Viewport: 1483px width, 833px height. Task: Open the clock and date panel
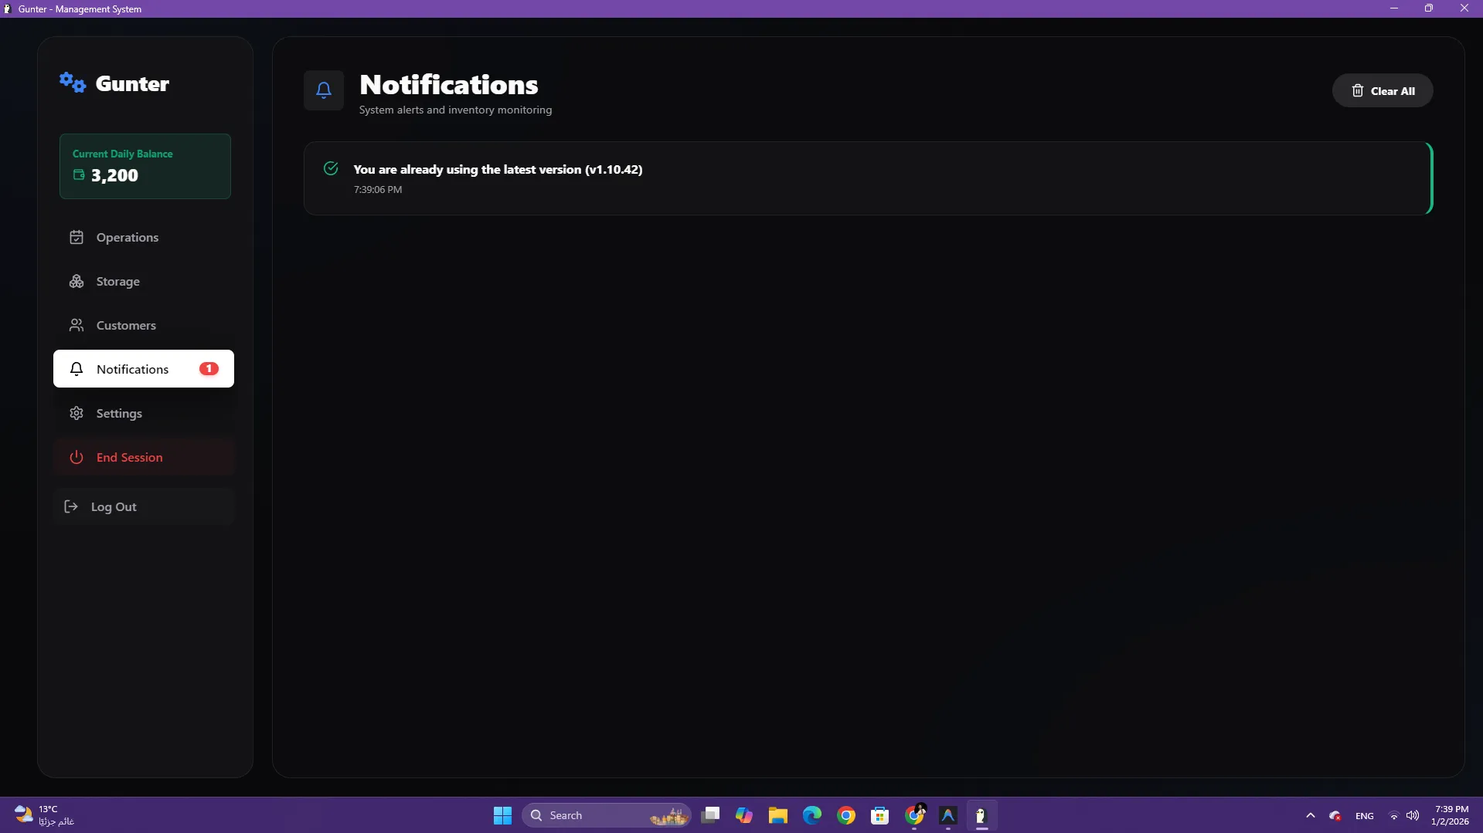coord(1450,815)
